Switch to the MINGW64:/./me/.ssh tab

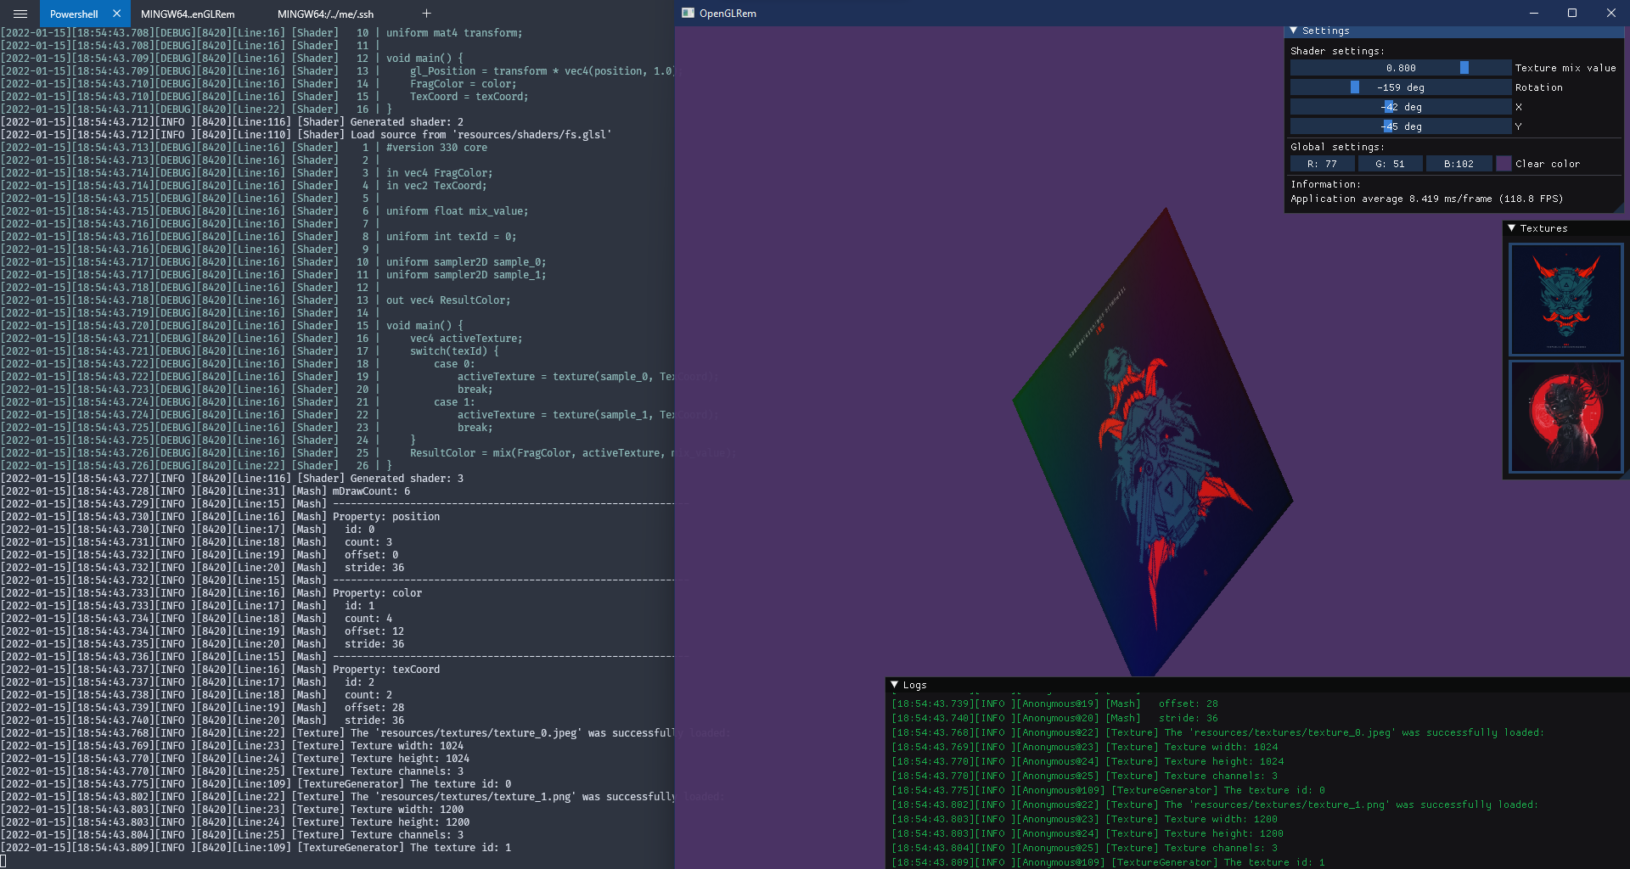pyautogui.click(x=325, y=14)
